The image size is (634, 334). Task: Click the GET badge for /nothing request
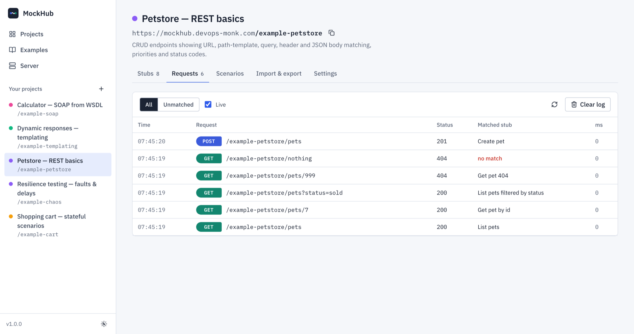tap(209, 158)
